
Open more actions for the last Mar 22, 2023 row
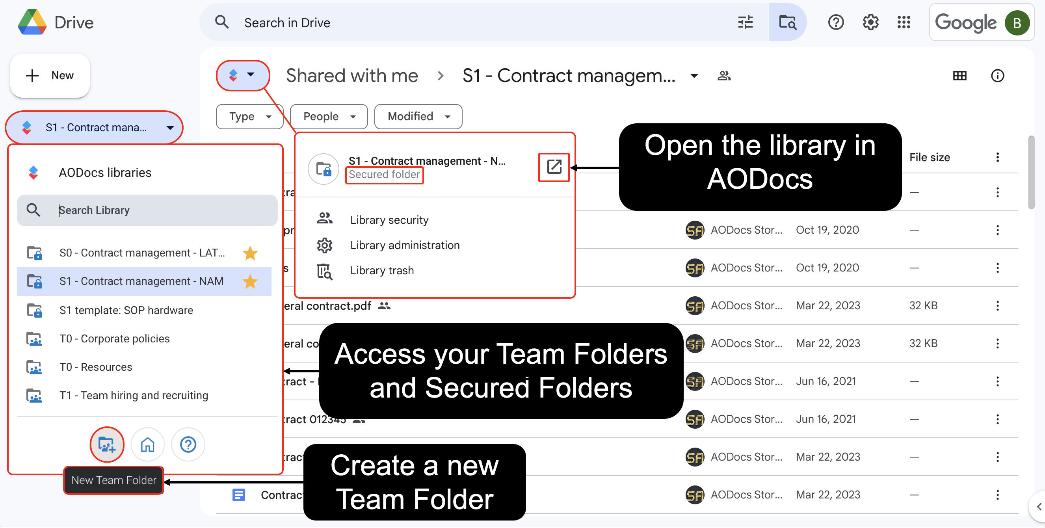(997, 495)
